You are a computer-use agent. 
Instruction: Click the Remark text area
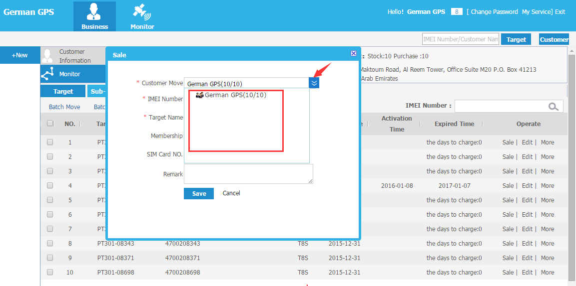click(248, 174)
